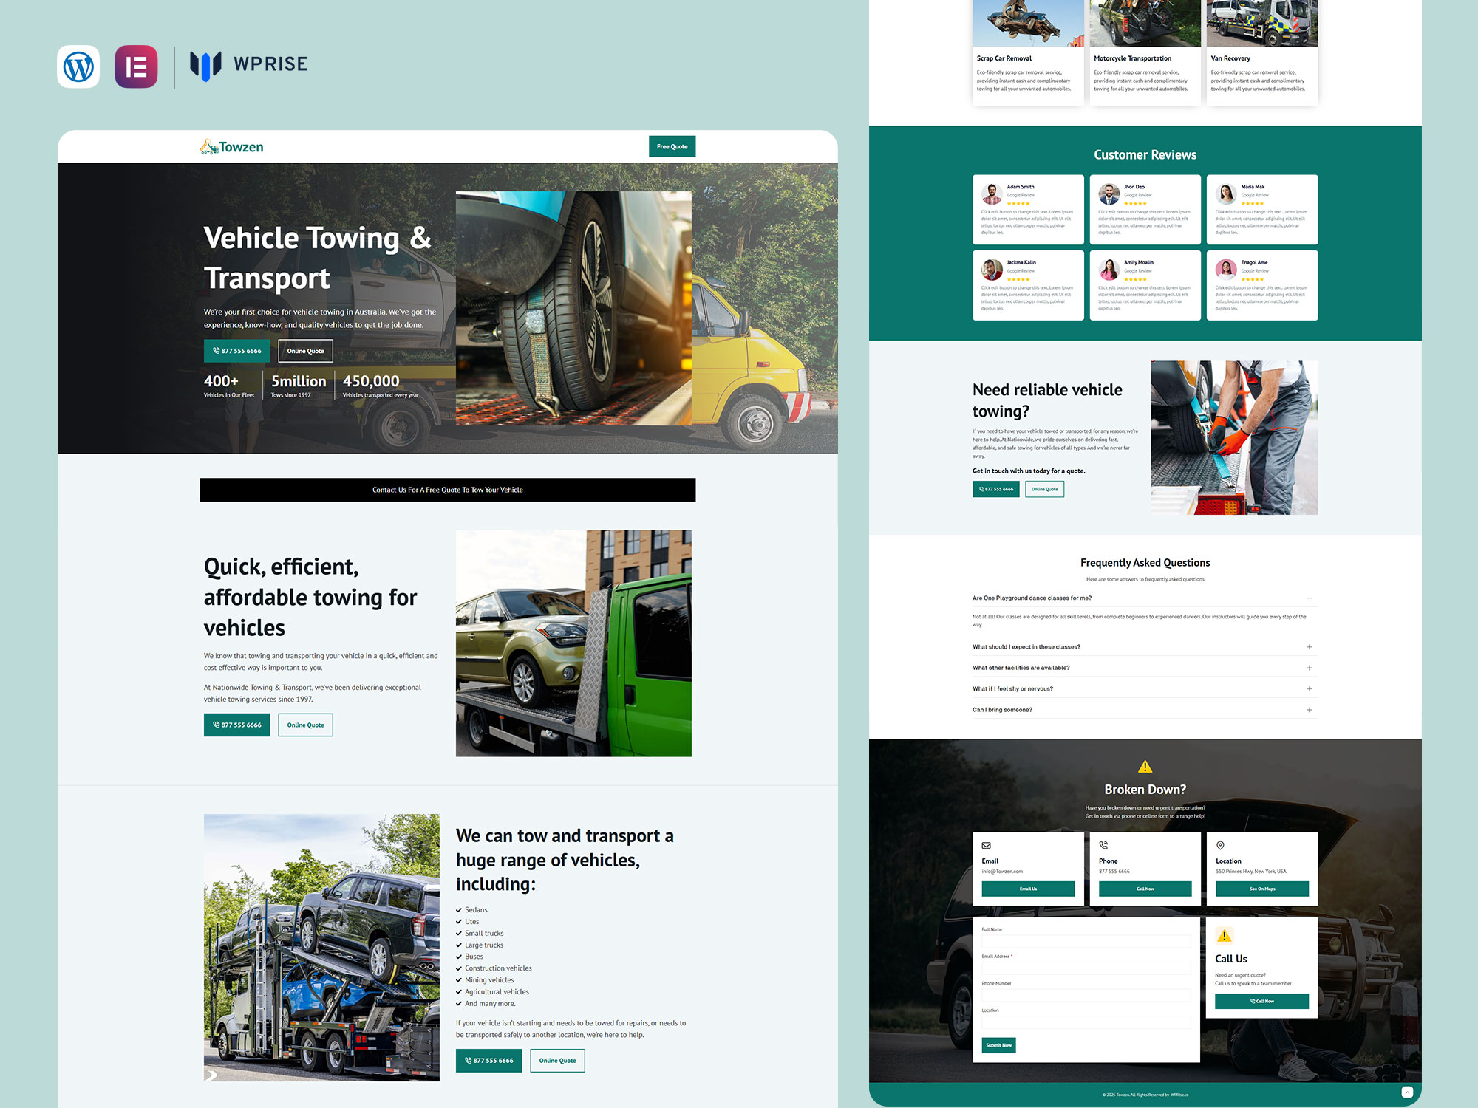Open the Van Recovery service card

click(x=1262, y=52)
